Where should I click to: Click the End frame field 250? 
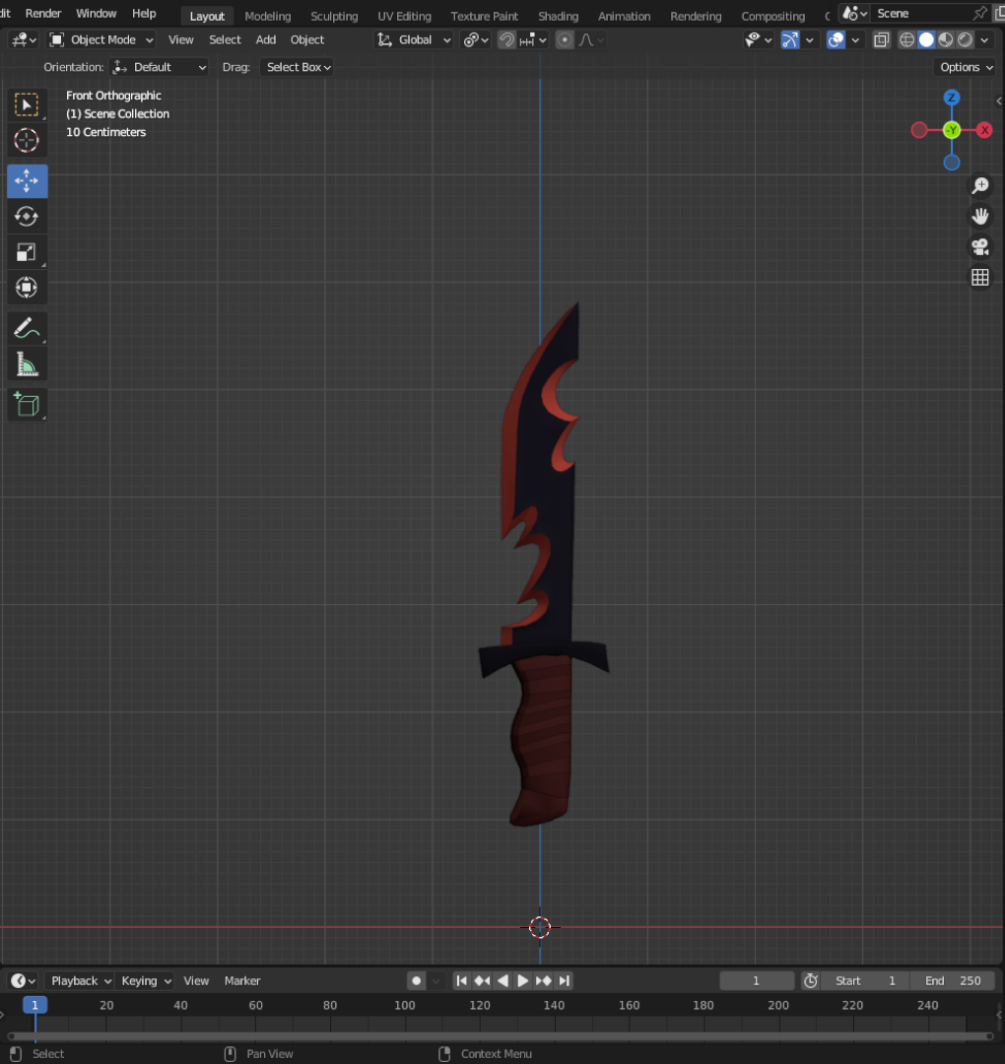point(954,980)
